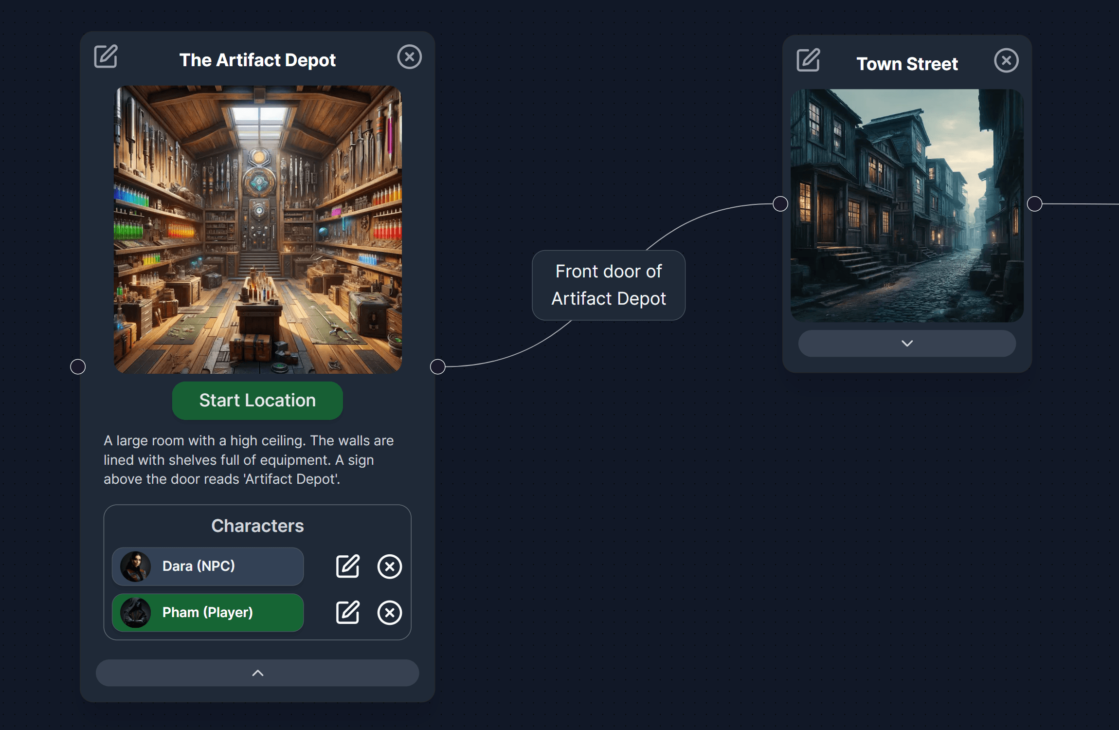Click the edit icon for Dara NPC

[x=346, y=565]
